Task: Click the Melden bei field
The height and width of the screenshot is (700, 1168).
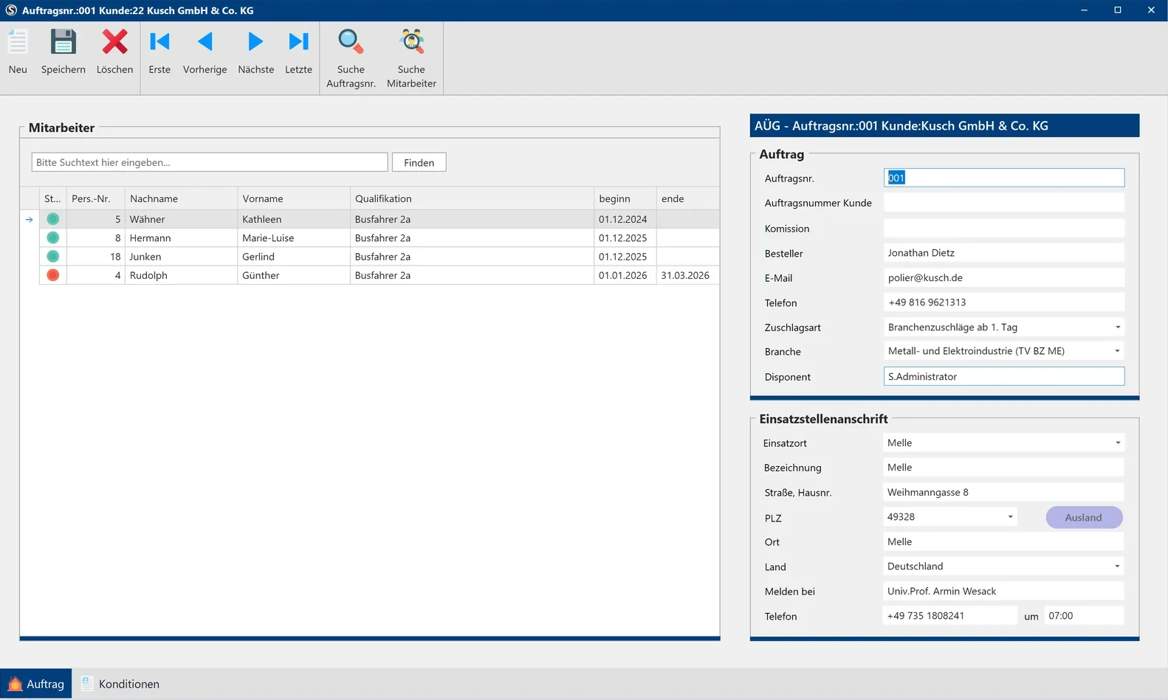Action: [x=1003, y=591]
